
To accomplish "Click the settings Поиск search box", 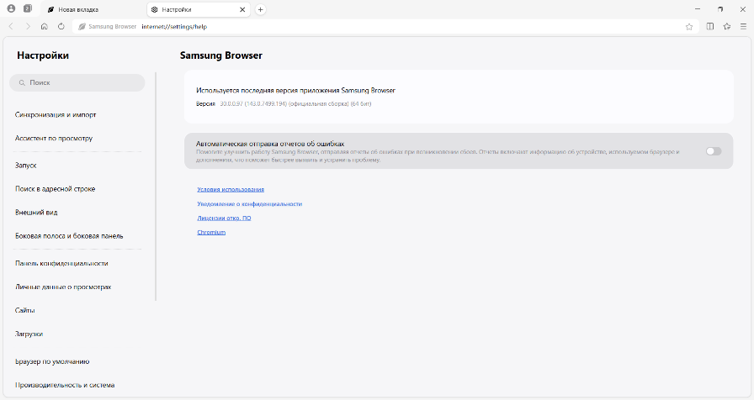I will [77, 82].
